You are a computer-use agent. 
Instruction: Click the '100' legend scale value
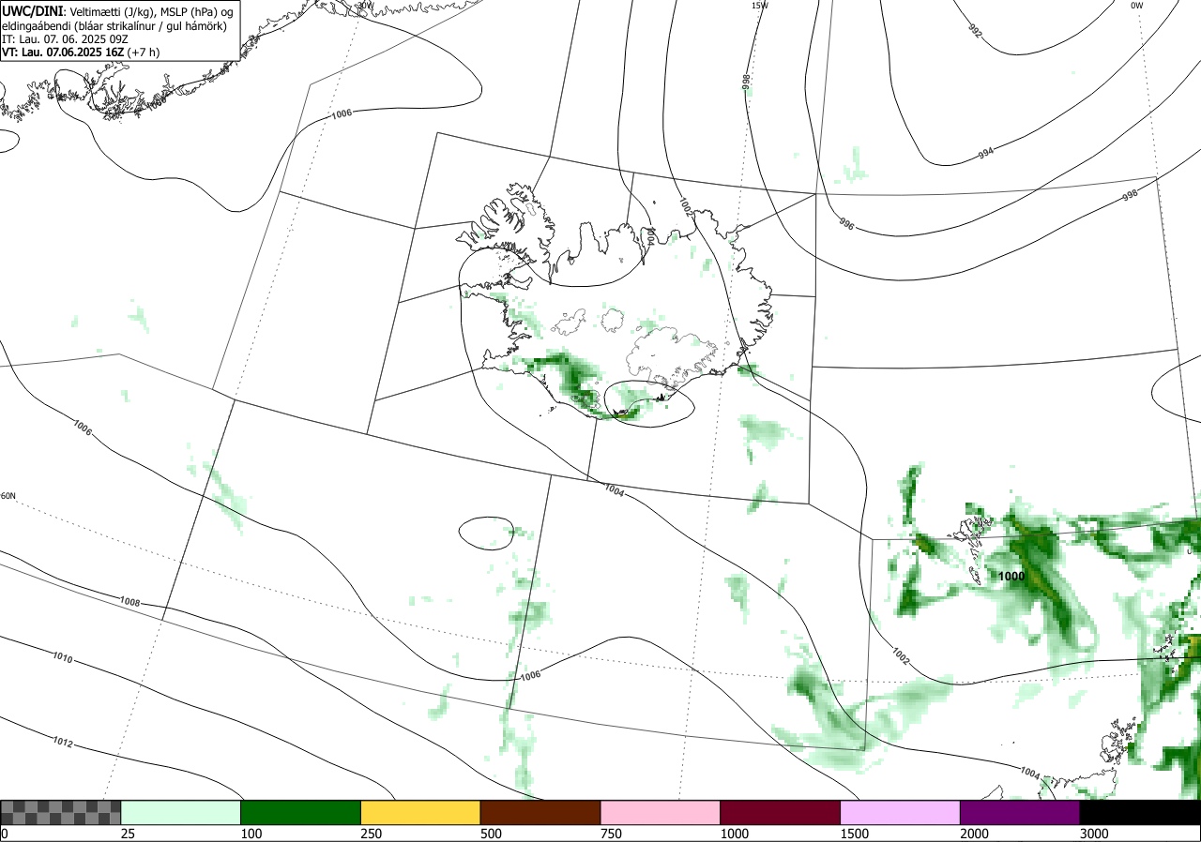click(x=251, y=834)
